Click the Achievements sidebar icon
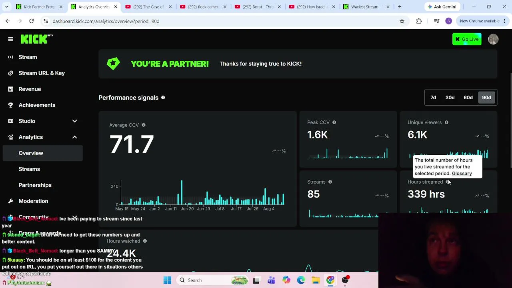Viewport: 512px width, 288px height. tap(11, 105)
